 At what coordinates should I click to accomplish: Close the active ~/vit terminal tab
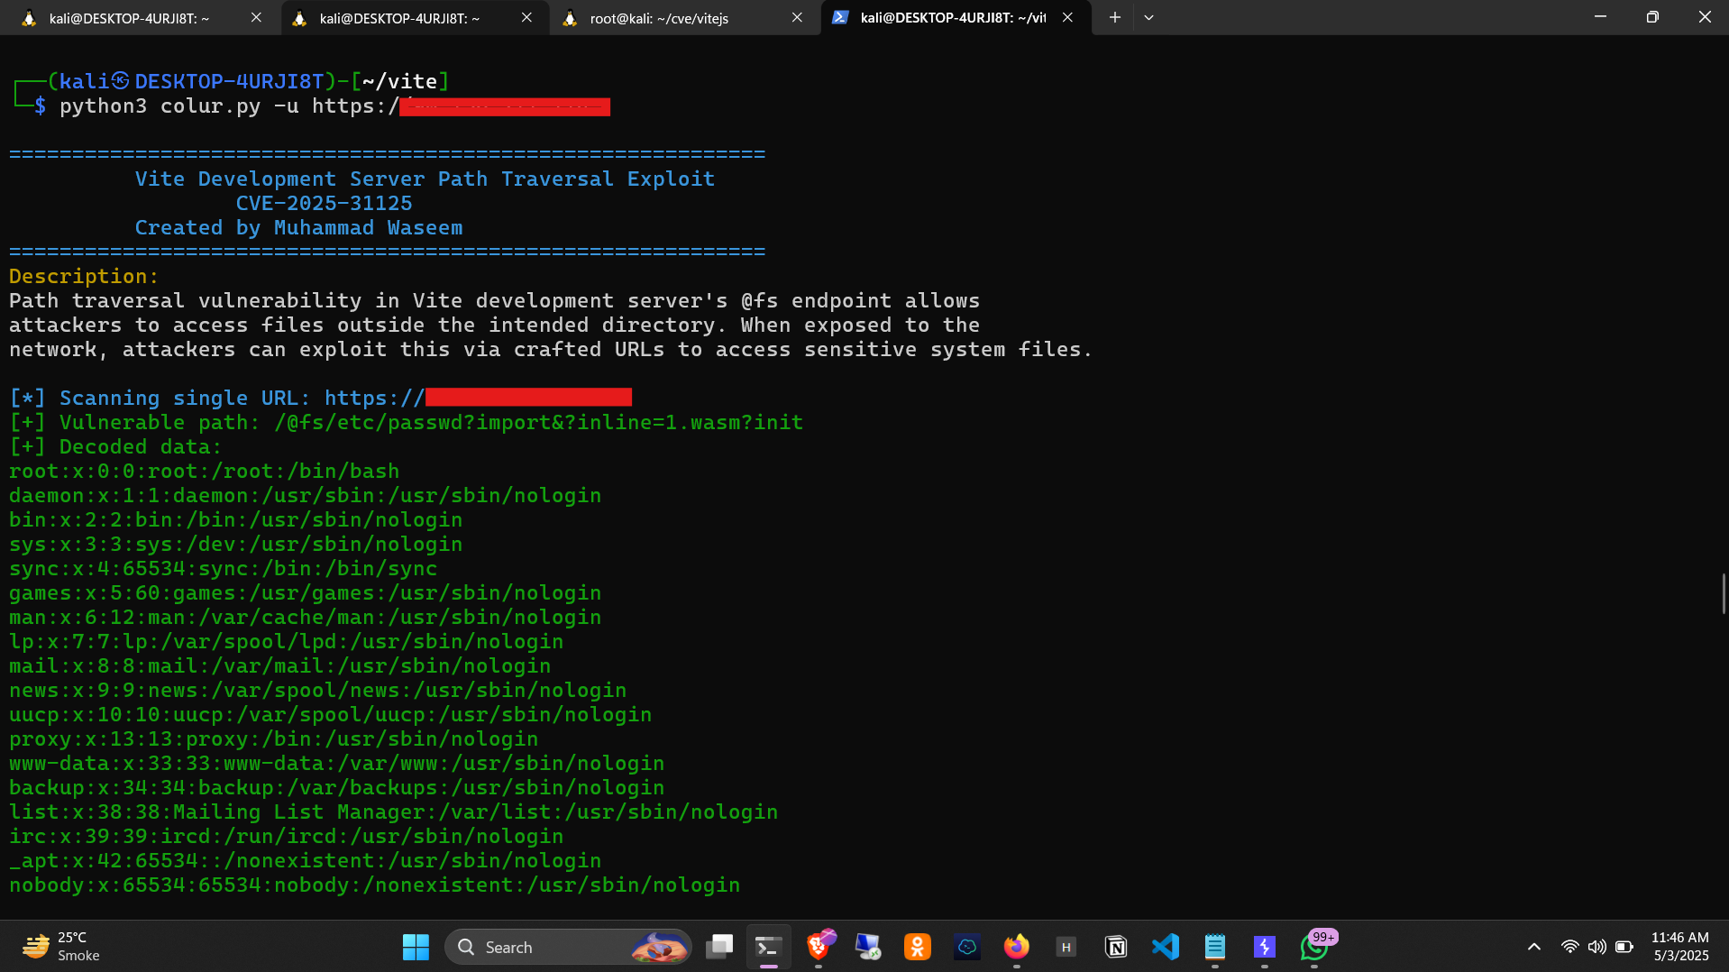coord(1067,18)
